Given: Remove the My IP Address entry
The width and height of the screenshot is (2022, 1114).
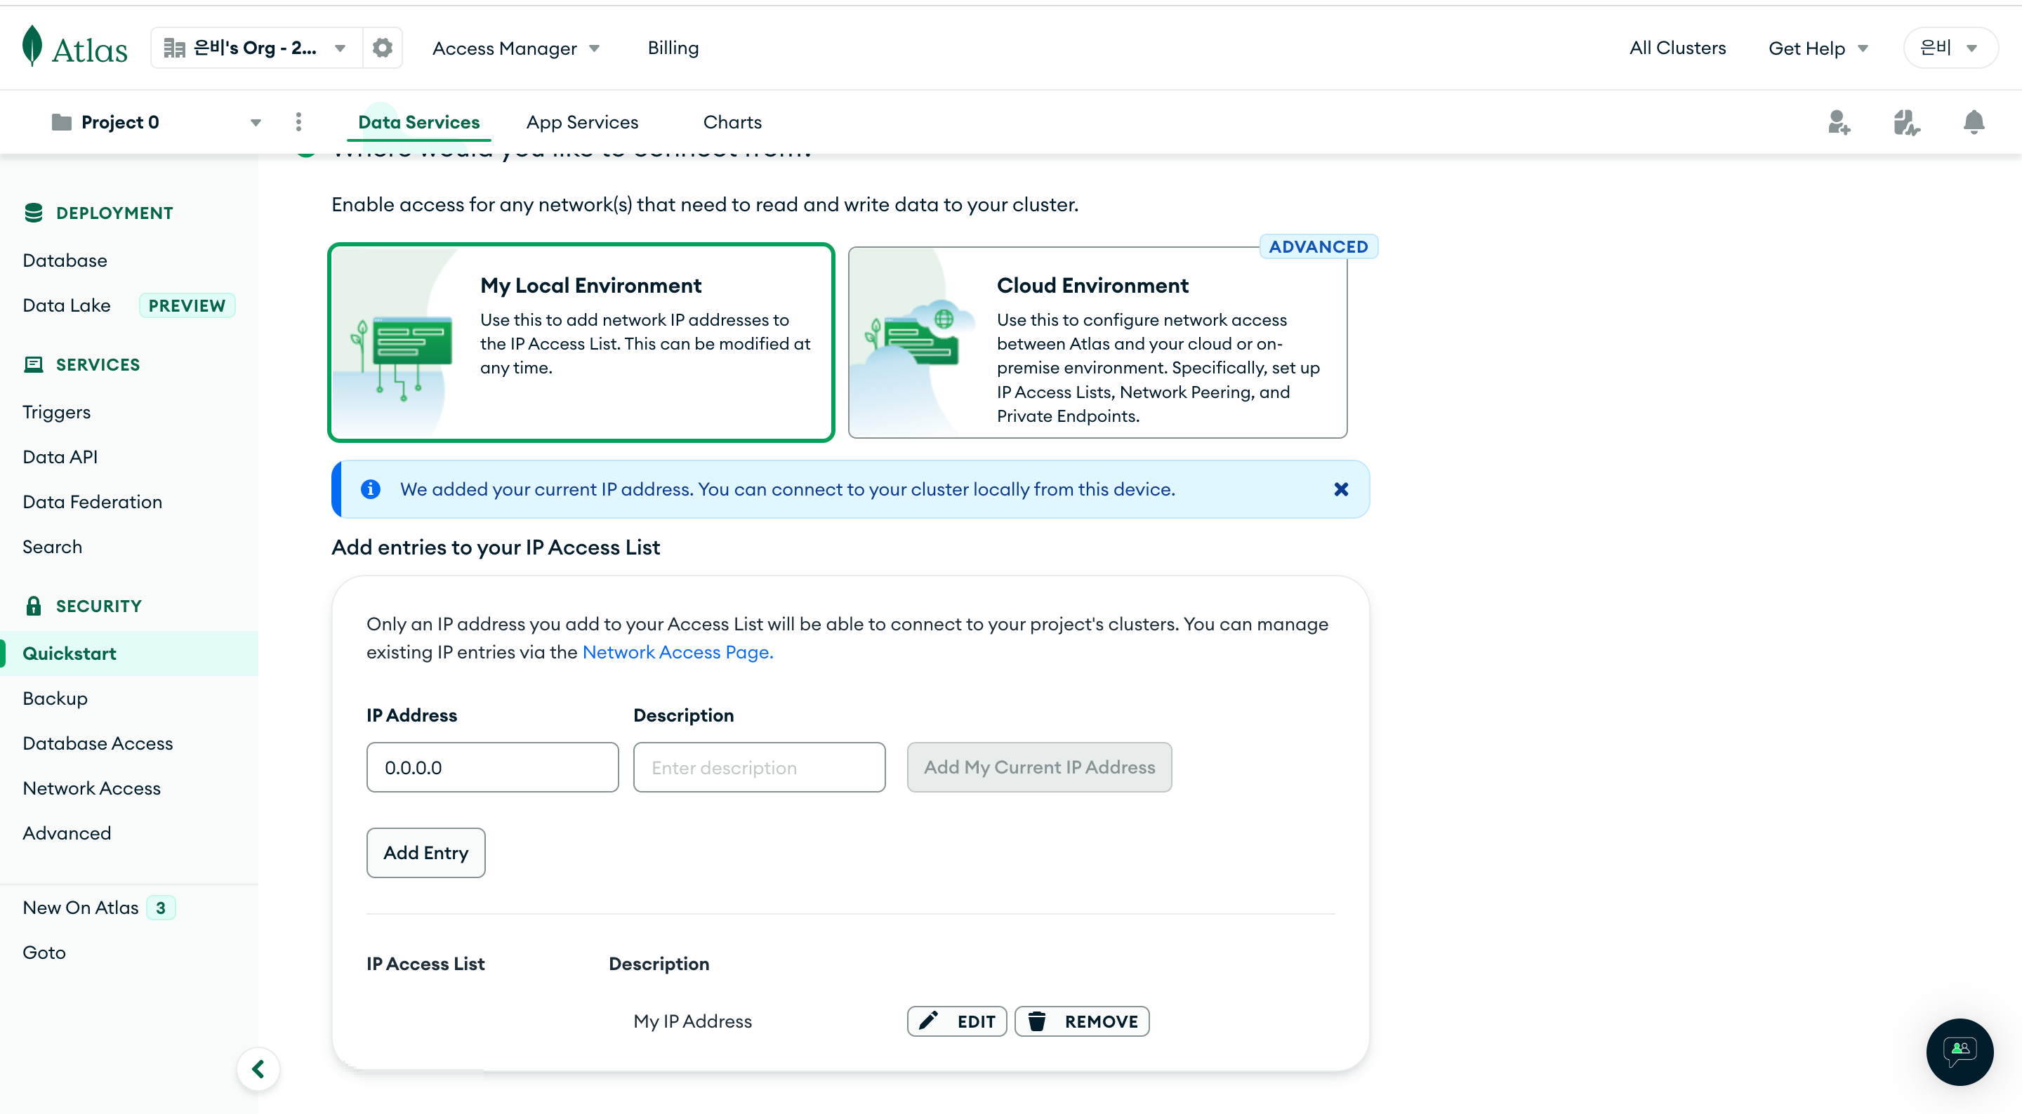Looking at the screenshot, I should (1082, 1021).
